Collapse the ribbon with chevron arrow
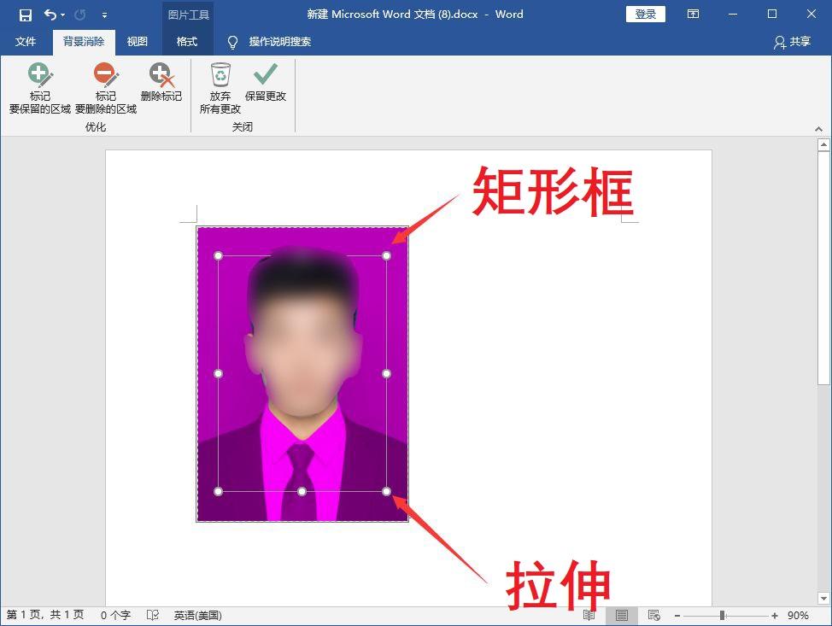The height and width of the screenshot is (626, 832). [818, 129]
